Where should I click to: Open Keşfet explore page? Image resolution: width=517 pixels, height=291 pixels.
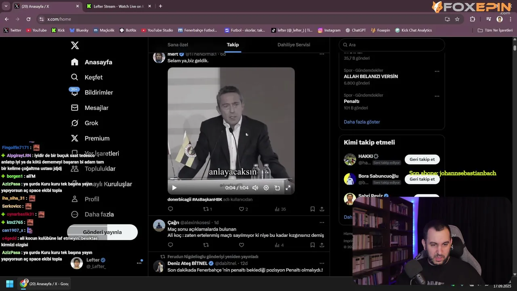[86, 77]
